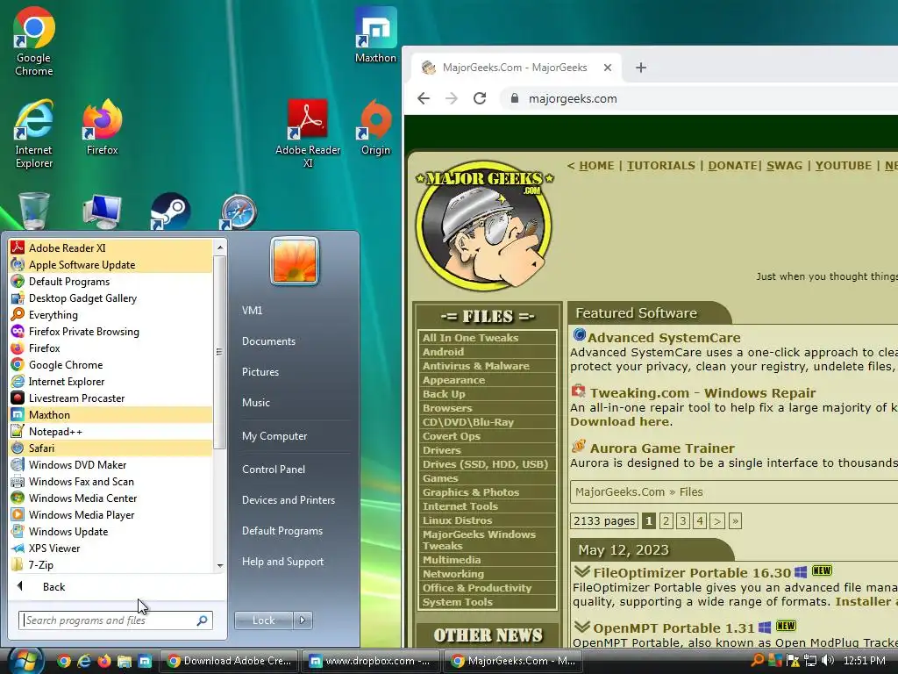Open the Steam desktop shortcut
This screenshot has width=898, height=674.
170,211
